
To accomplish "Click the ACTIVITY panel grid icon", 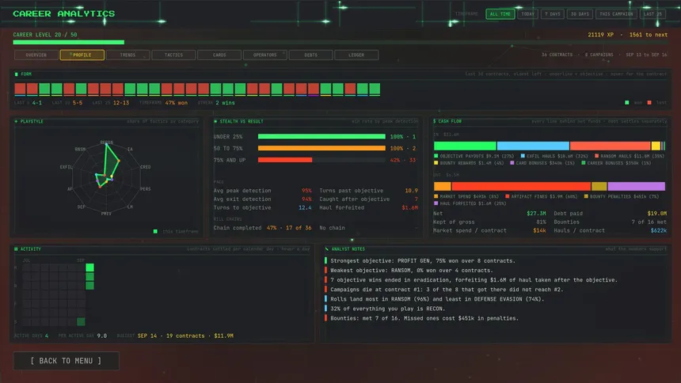I will coord(16,249).
